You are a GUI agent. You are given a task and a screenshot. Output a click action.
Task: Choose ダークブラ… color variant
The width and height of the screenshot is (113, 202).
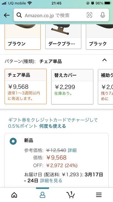[x=63, y=36]
